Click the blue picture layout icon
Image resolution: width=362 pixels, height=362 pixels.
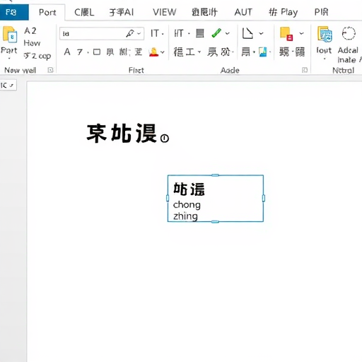(x=263, y=52)
